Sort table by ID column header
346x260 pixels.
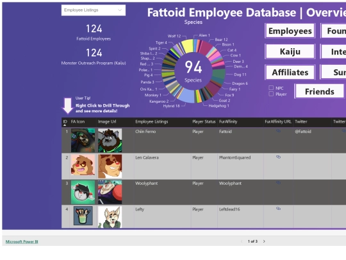coord(65,121)
